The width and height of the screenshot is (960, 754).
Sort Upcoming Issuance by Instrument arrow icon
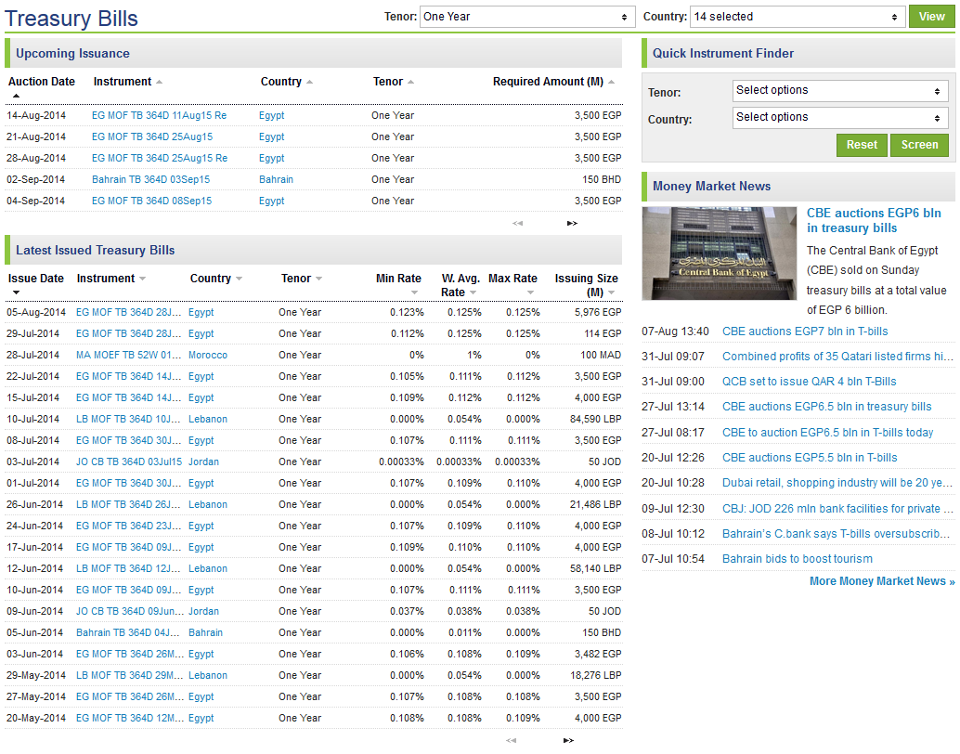[x=159, y=82]
